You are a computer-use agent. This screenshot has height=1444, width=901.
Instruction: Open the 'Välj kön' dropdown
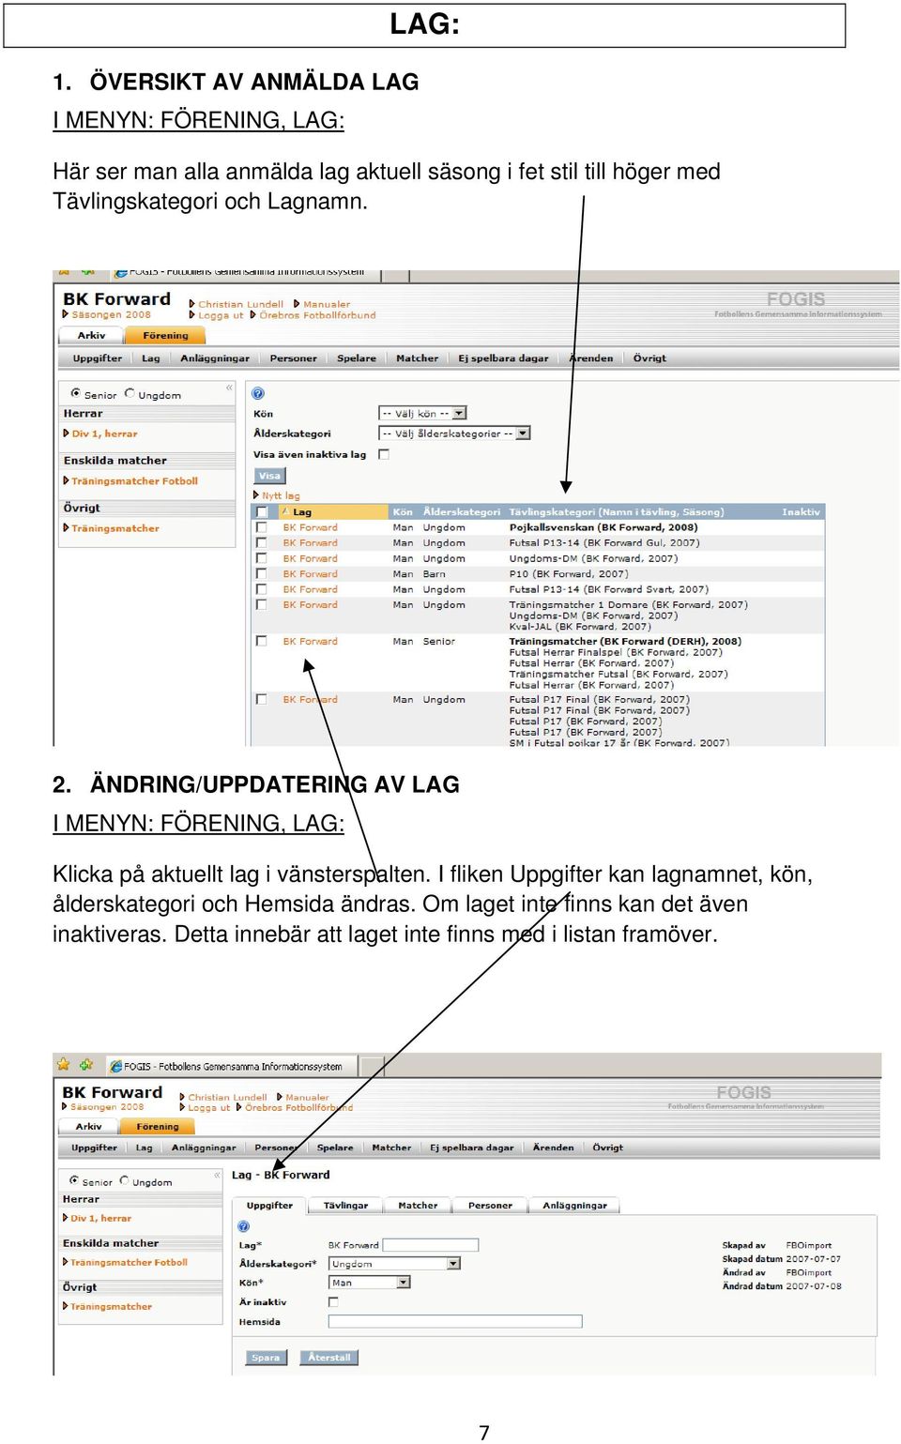click(422, 413)
